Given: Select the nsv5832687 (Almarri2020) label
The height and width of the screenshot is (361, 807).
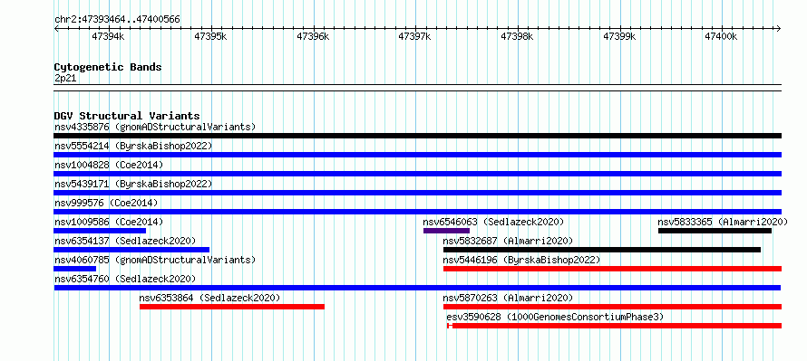Looking at the screenshot, I should 508,241.
